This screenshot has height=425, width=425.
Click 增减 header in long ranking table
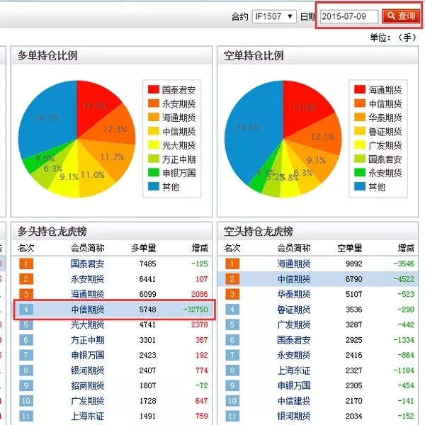pyautogui.click(x=200, y=248)
